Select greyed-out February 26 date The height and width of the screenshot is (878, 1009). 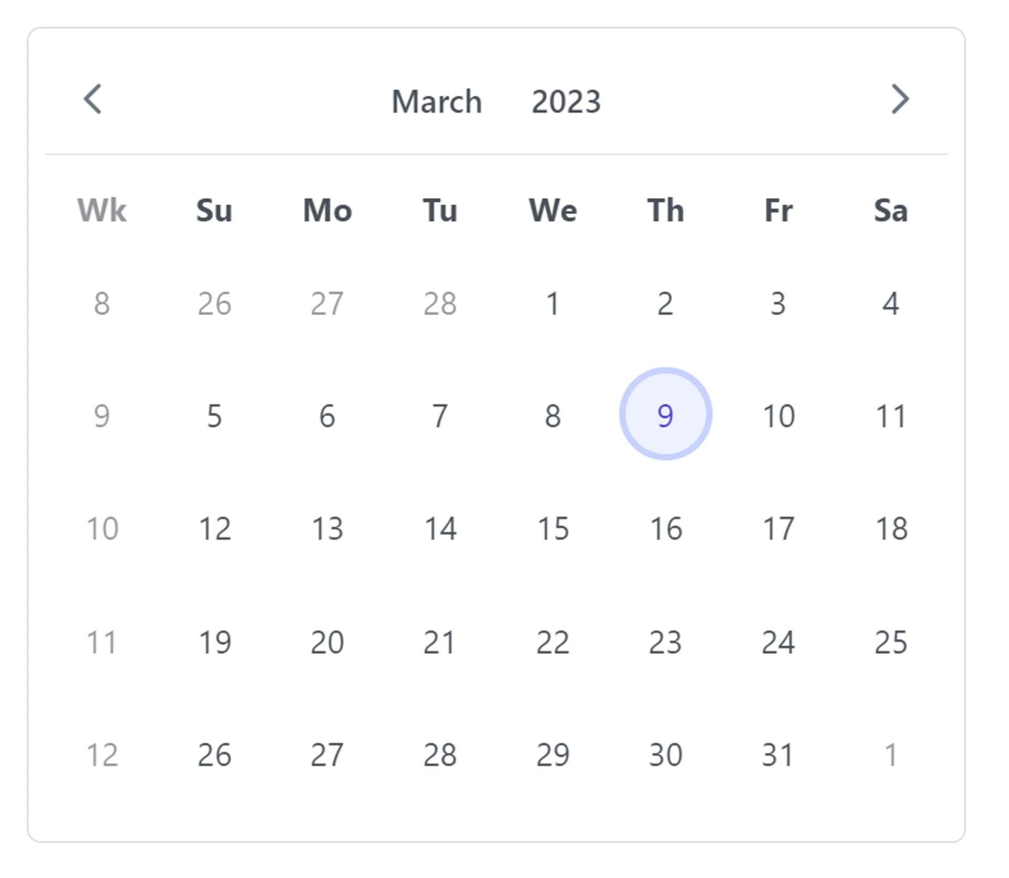tap(214, 303)
